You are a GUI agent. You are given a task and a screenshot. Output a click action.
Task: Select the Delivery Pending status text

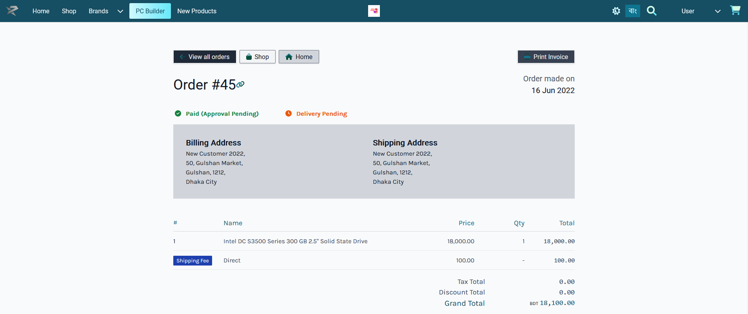tap(321, 114)
